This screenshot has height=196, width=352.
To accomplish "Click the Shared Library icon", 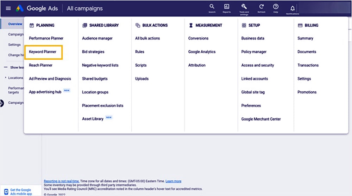I will (84, 25).
